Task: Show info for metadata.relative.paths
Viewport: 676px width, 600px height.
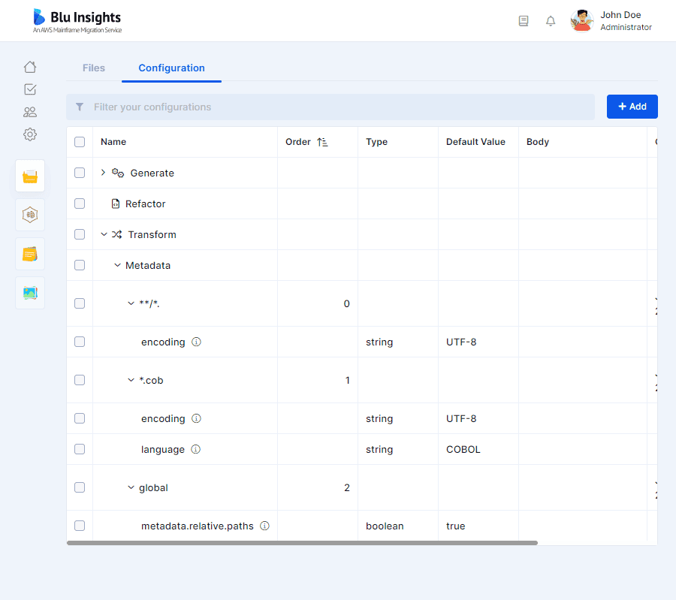Action: pyautogui.click(x=264, y=526)
